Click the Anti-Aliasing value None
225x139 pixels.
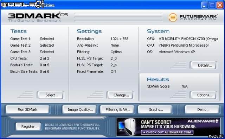coord(115,45)
